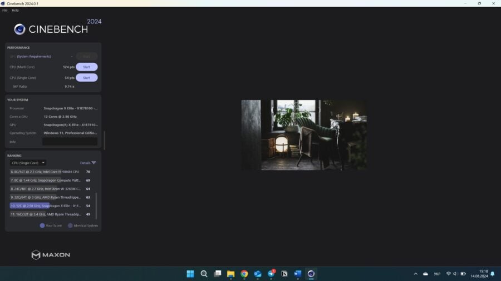Toggle ranking Details view
Image resolution: width=501 pixels, height=281 pixels.
point(88,163)
